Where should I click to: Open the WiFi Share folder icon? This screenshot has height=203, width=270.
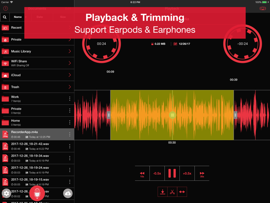coord(5,63)
